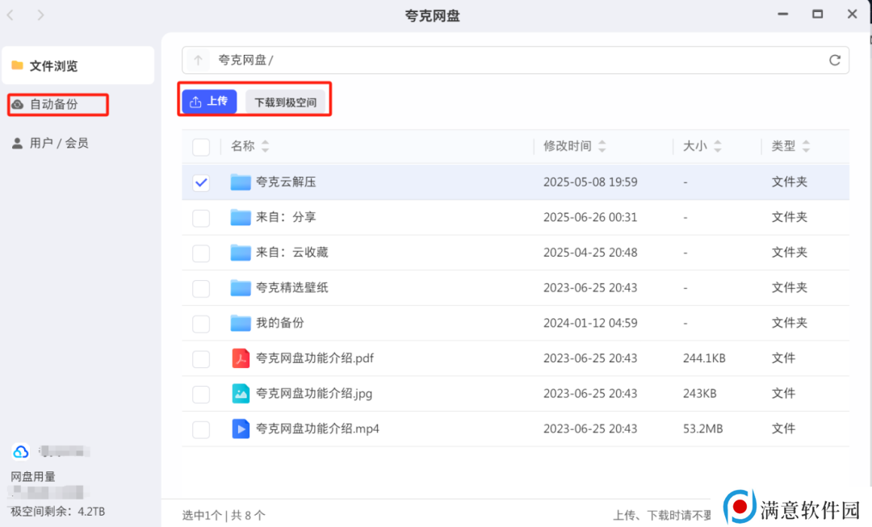Click the size value 244.1KB
The height and width of the screenshot is (527, 872).
coord(704,358)
